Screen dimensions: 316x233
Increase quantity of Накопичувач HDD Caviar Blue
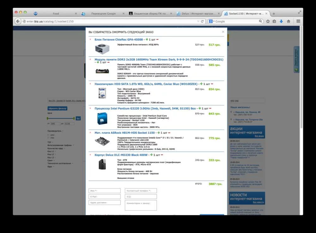201,84
